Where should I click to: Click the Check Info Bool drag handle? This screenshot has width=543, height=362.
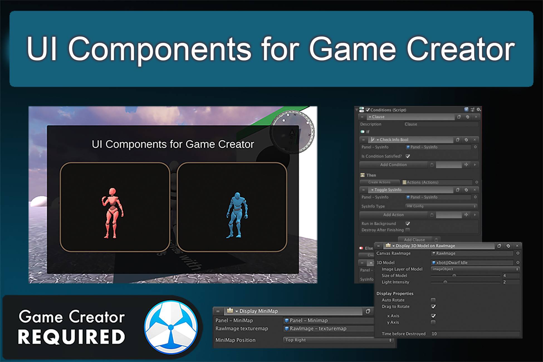tap(363, 140)
